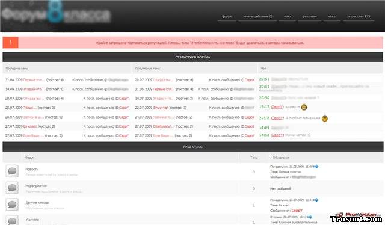Image resolution: width=385 pixels, height=225 pixels.
Task: Click the speech bubble icon beside Учителя
Action: pos(12,220)
